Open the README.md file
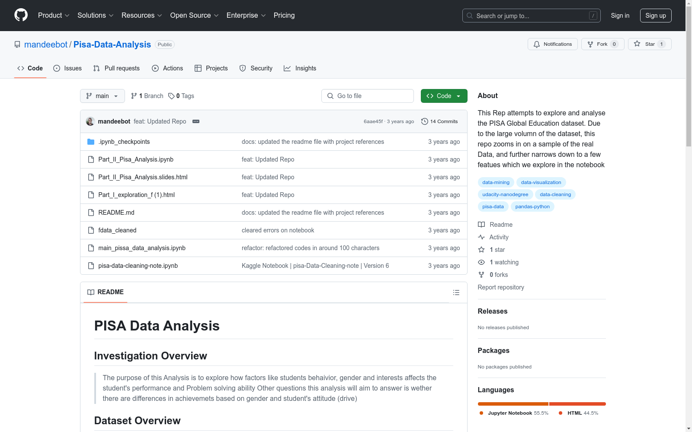 [x=116, y=213]
